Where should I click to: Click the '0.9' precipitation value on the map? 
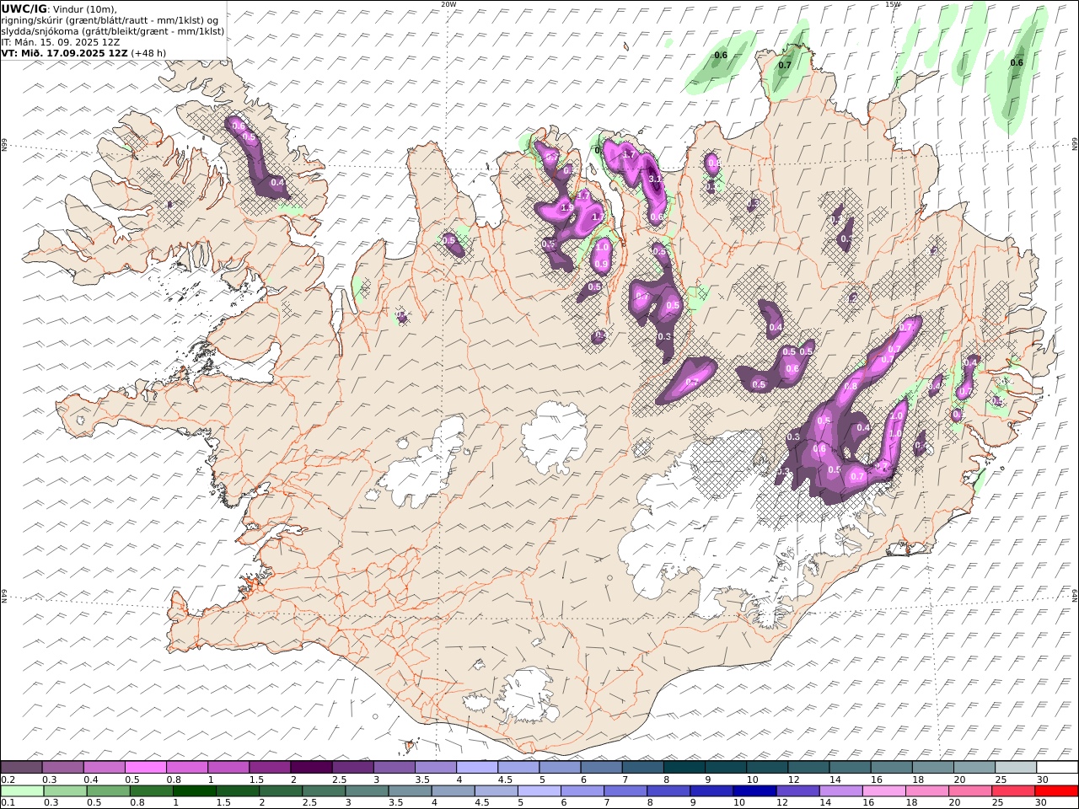point(601,264)
